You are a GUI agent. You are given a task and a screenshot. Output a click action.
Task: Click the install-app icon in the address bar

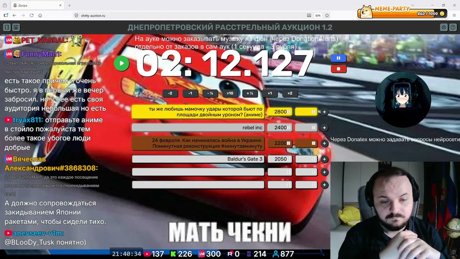309,15
